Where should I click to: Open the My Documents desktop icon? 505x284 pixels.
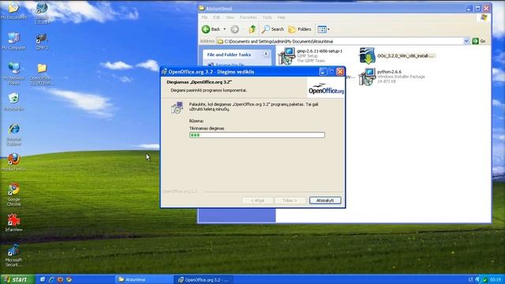[x=13, y=10]
